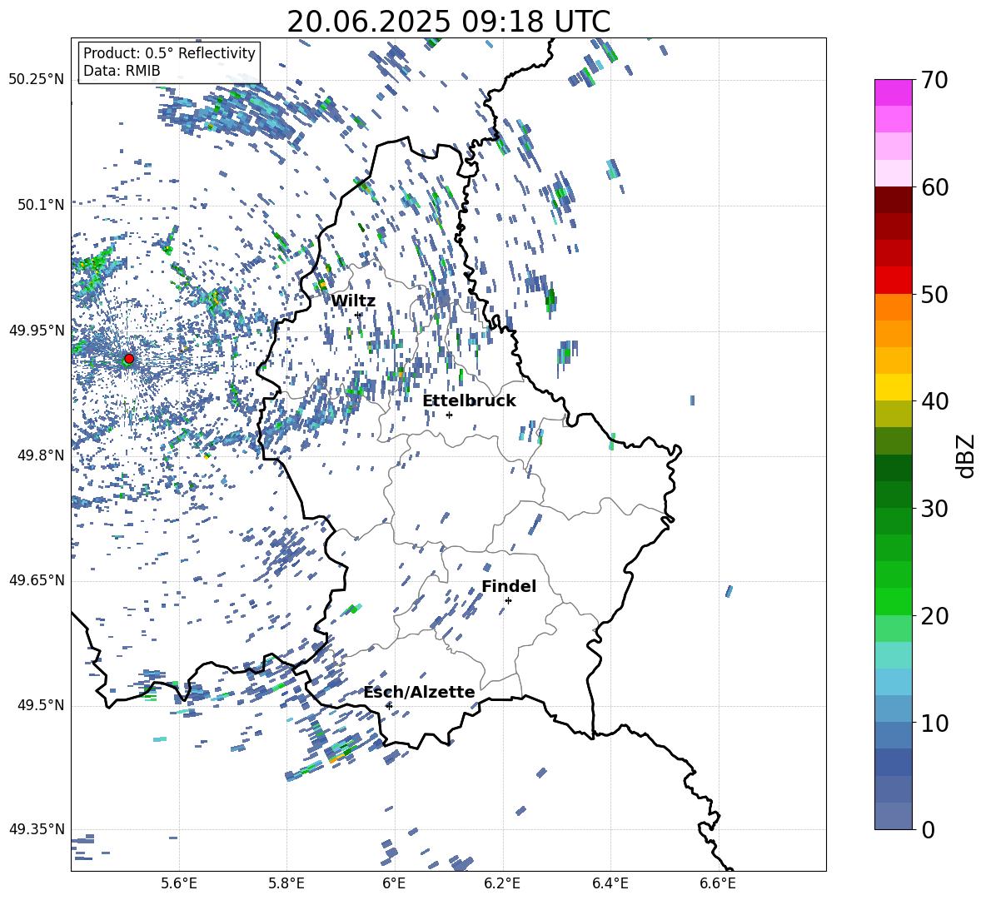Viewport: 986px width, 900px height.
Task: Click the 49.65°N latitude label
Action: (x=37, y=580)
